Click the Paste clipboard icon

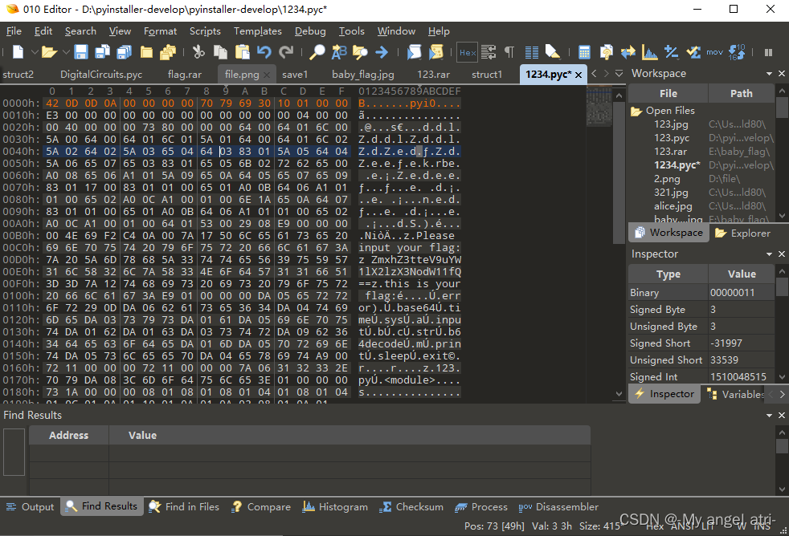(243, 51)
